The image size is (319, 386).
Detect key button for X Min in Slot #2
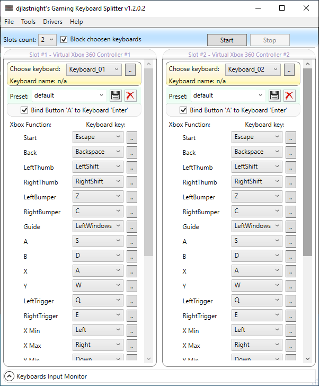click(291, 330)
